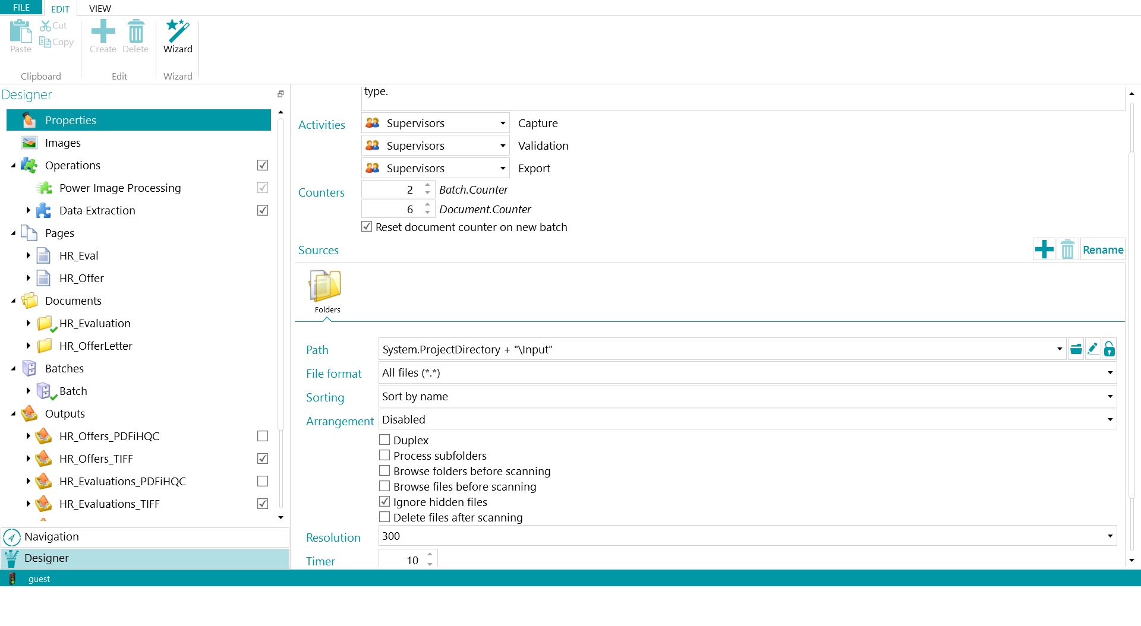Select HR_Offers_PDFiHQC output
1141x626 pixels.
(109, 436)
